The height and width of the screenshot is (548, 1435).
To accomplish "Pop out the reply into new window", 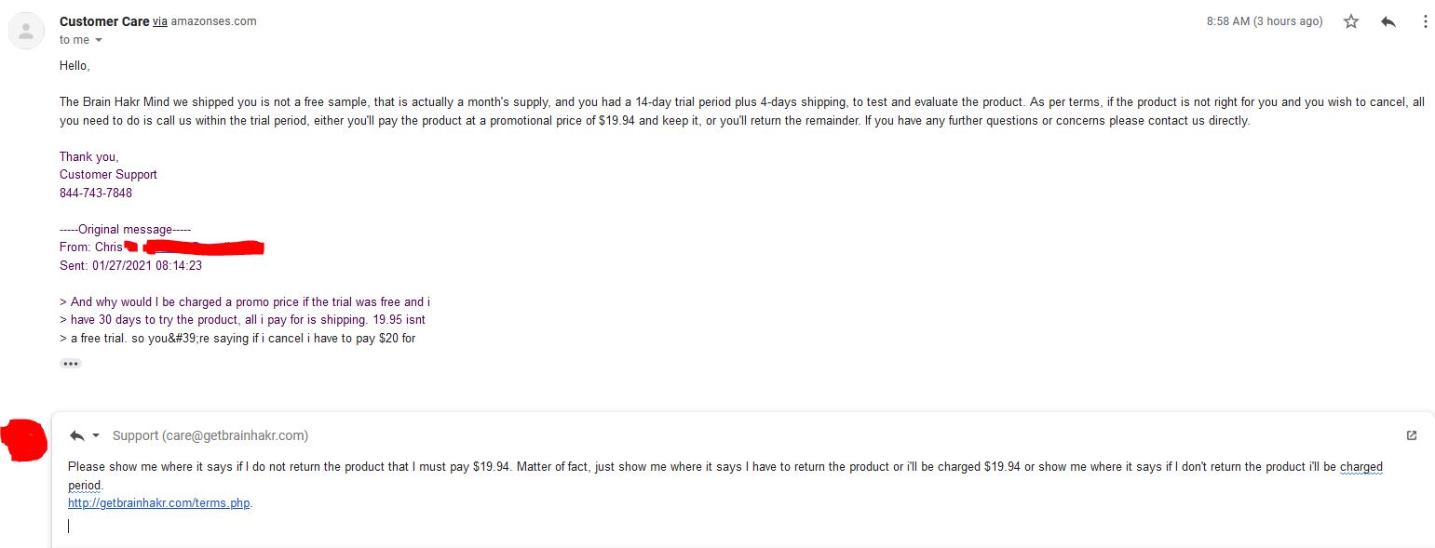I will (1412, 435).
